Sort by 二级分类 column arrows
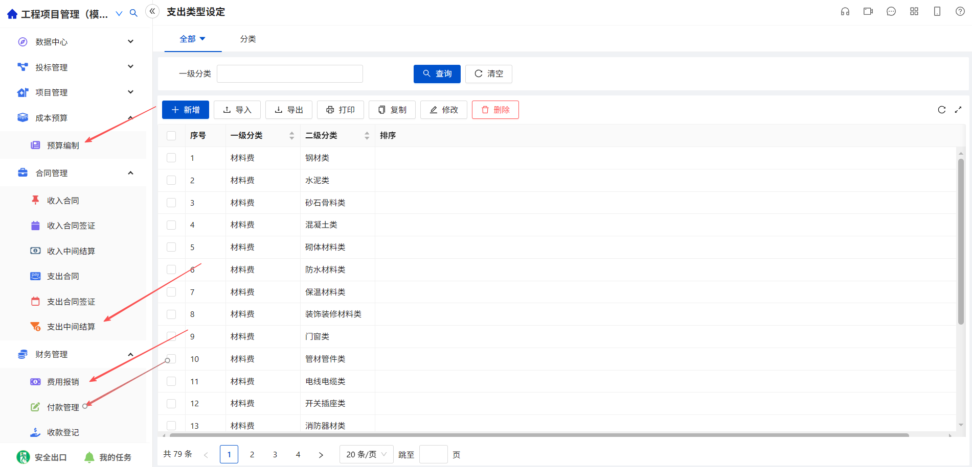 [367, 135]
